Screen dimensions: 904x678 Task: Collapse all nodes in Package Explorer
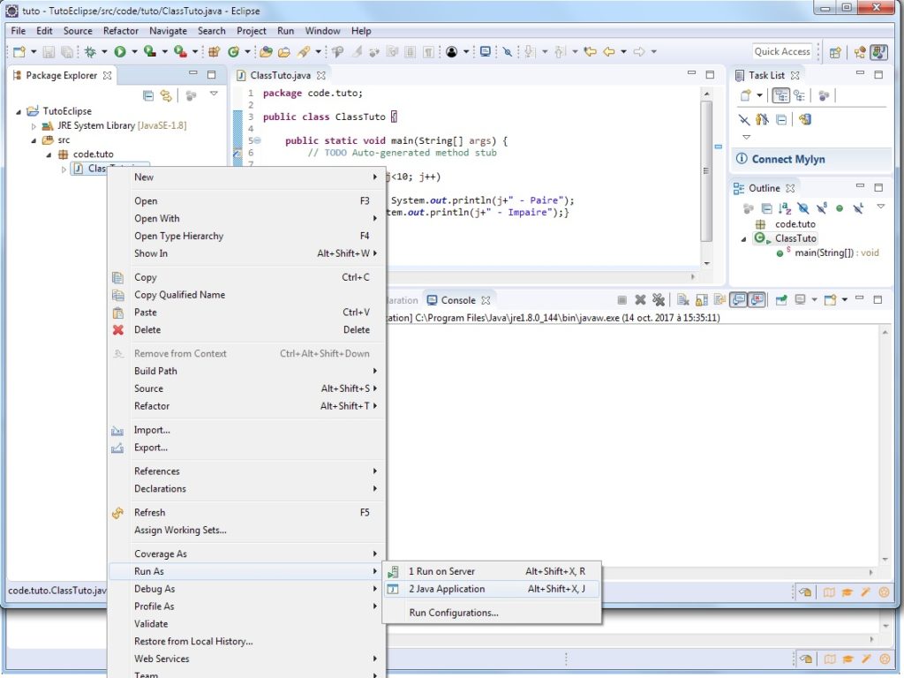[148, 94]
